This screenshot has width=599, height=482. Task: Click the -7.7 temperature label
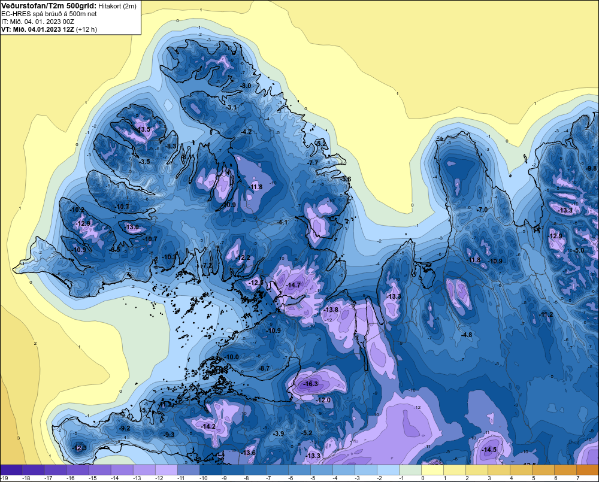pyautogui.click(x=313, y=163)
